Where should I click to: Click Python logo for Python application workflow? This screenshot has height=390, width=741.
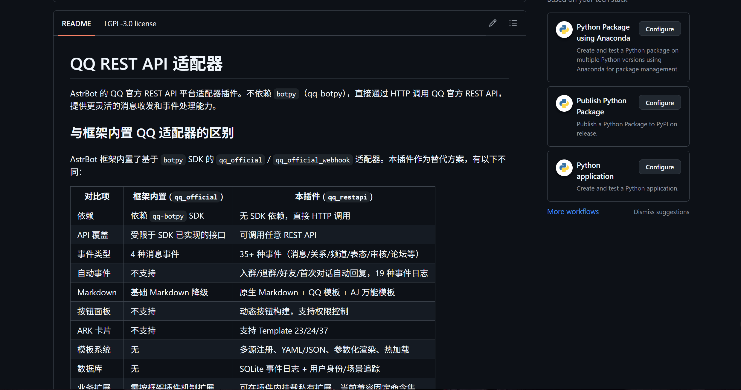pyautogui.click(x=564, y=168)
